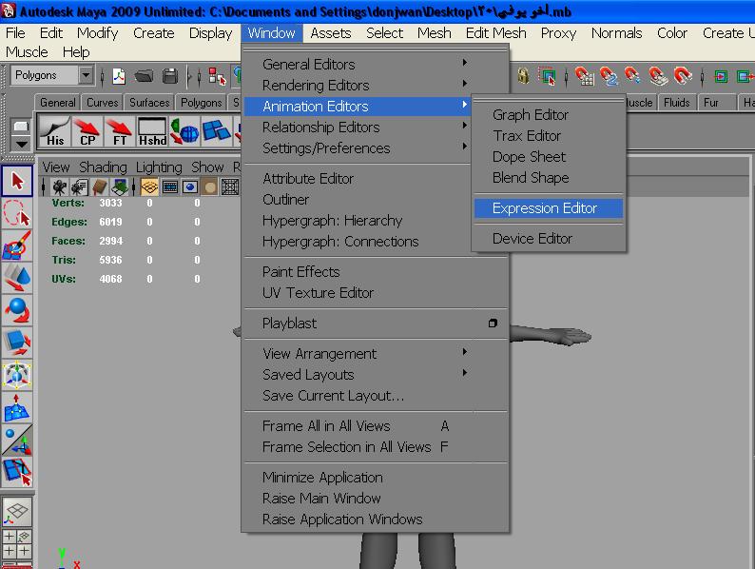Click the CP shelf button
The height and width of the screenshot is (569, 755).
[87, 130]
